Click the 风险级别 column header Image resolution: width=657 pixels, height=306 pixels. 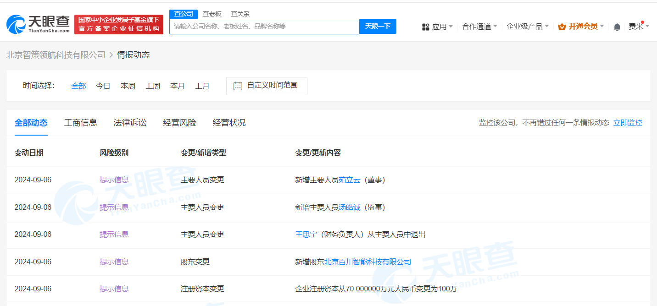[114, 153]
